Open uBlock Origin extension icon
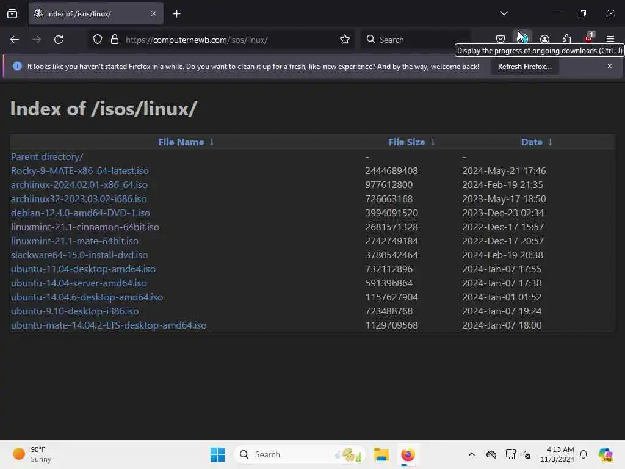Viewport: 625px width, 469px height. click(x=589, y=38)
